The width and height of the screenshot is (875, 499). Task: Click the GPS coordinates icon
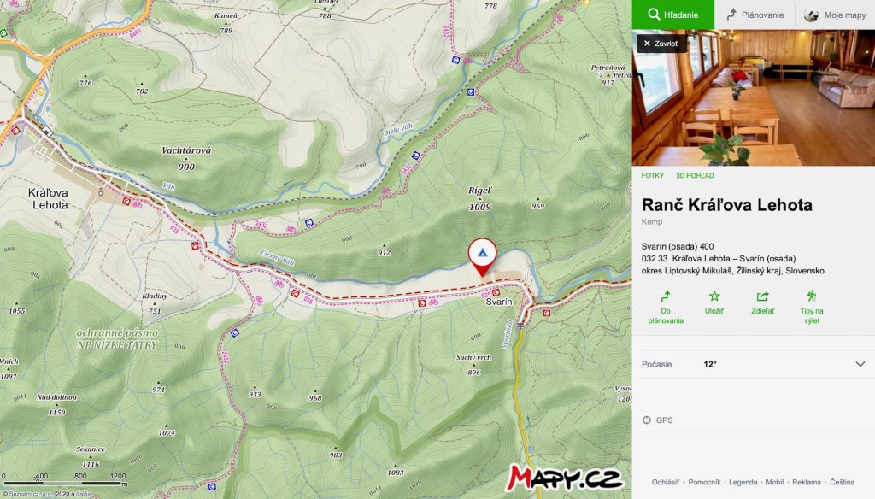click(x=647, y=420)
